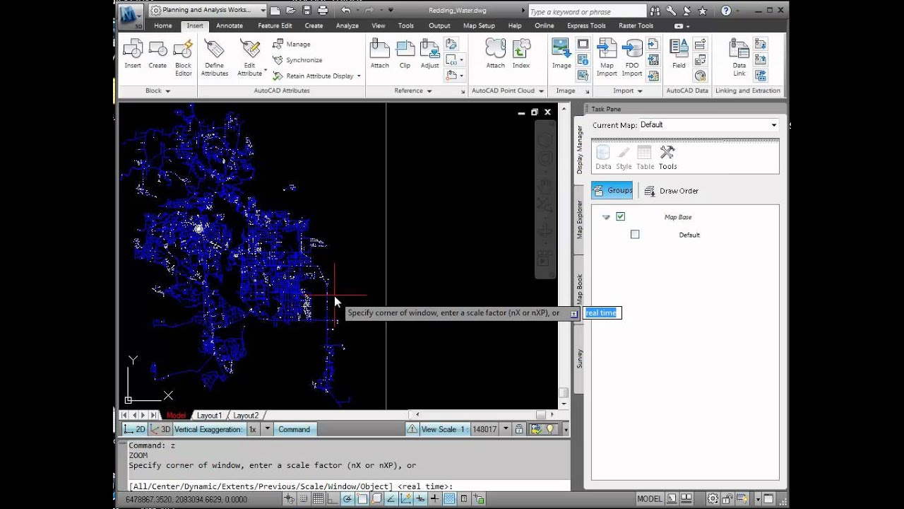Open the Map Setup ribbon tab
Image resolution: width=904 pixels, height=509 pixels.
[479, 25]
